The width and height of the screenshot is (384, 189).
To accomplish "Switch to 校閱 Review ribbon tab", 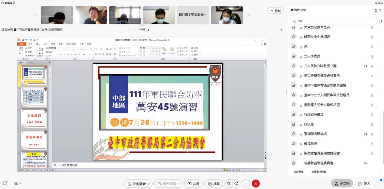I will [81, 44].
